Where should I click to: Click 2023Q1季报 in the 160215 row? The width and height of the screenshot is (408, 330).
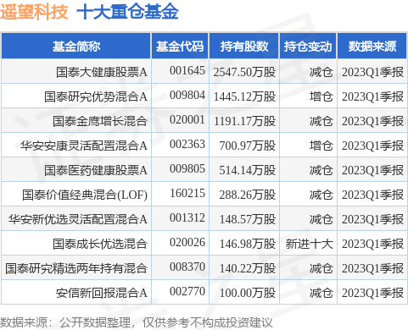pos(372,195)
